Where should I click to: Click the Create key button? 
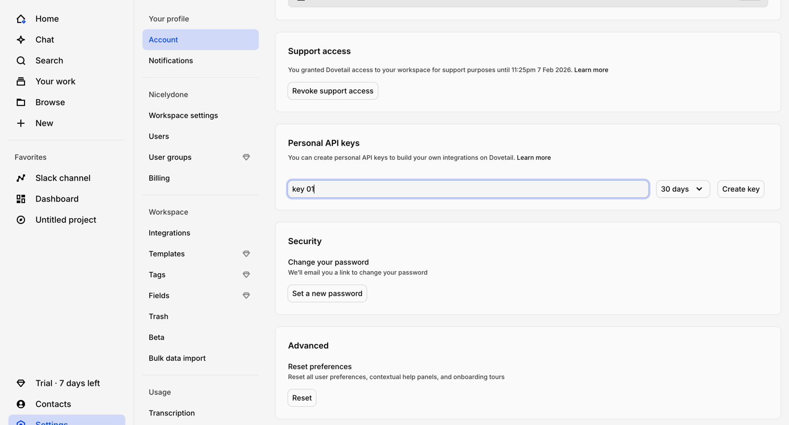(x=740, y=189)
